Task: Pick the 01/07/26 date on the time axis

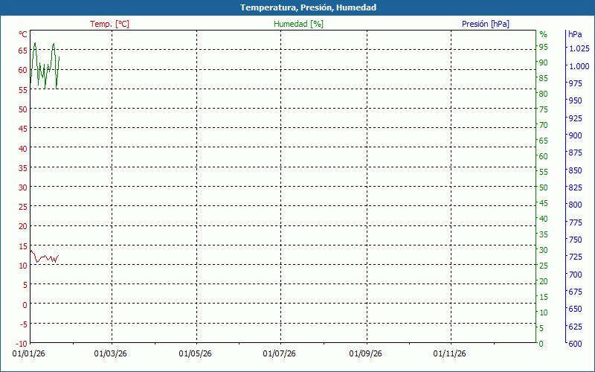Action: [x=281, y=354]
